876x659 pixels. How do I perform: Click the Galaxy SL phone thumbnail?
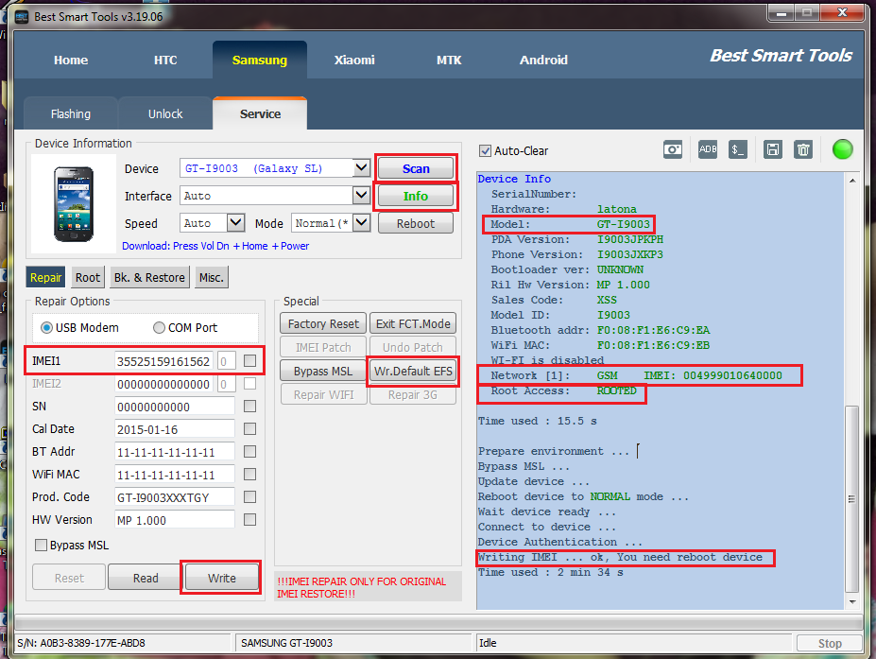[74, 204]
